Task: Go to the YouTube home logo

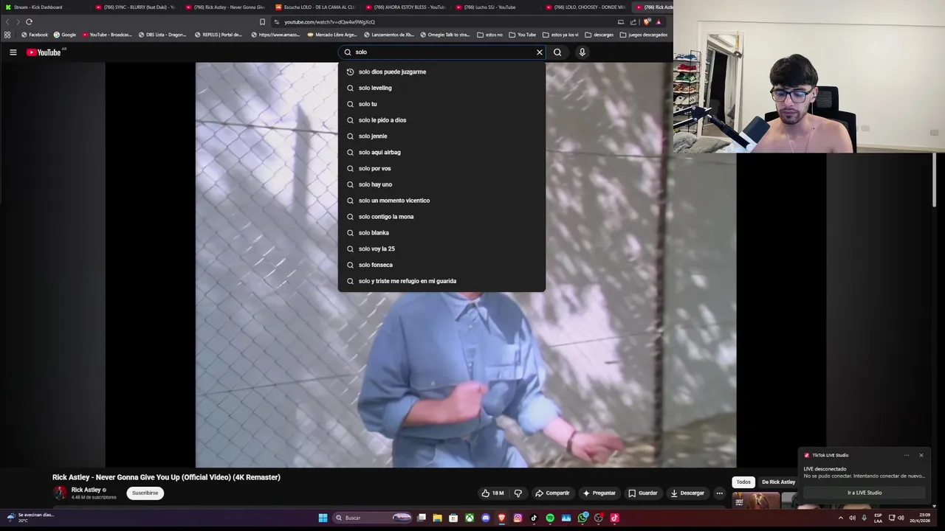Action: 44,52
